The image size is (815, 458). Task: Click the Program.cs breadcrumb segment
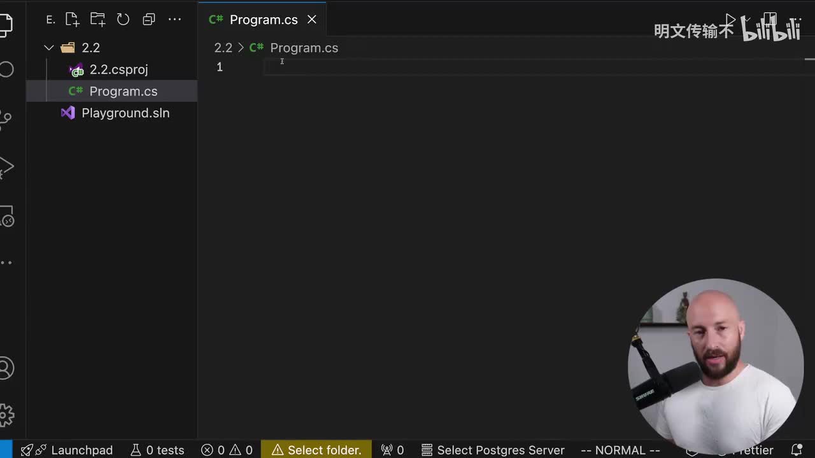click(304, 48)
